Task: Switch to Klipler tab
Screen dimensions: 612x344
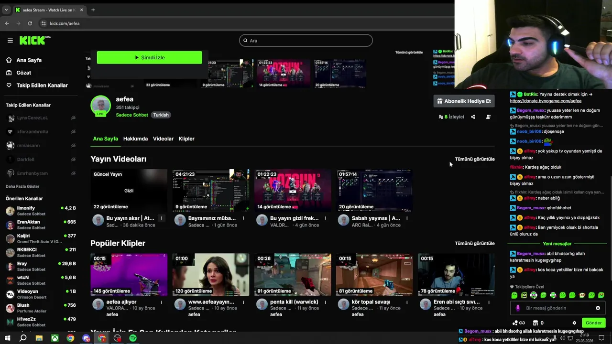Action: 186,139
